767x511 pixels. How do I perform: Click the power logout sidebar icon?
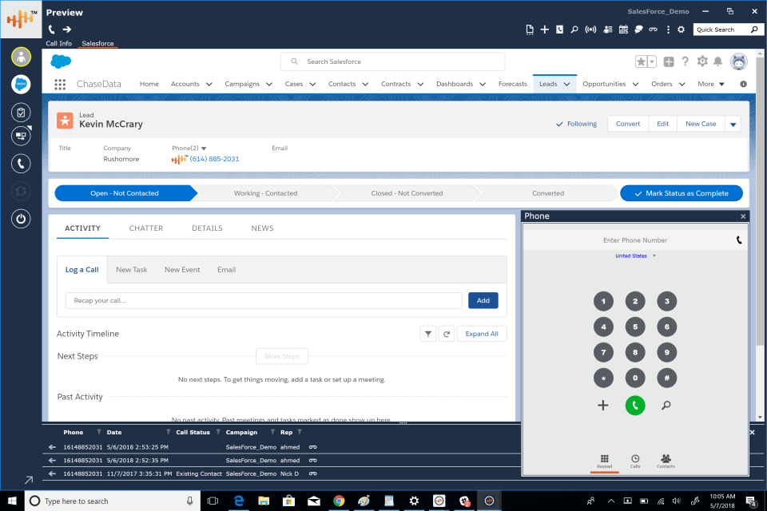(21, 219)
